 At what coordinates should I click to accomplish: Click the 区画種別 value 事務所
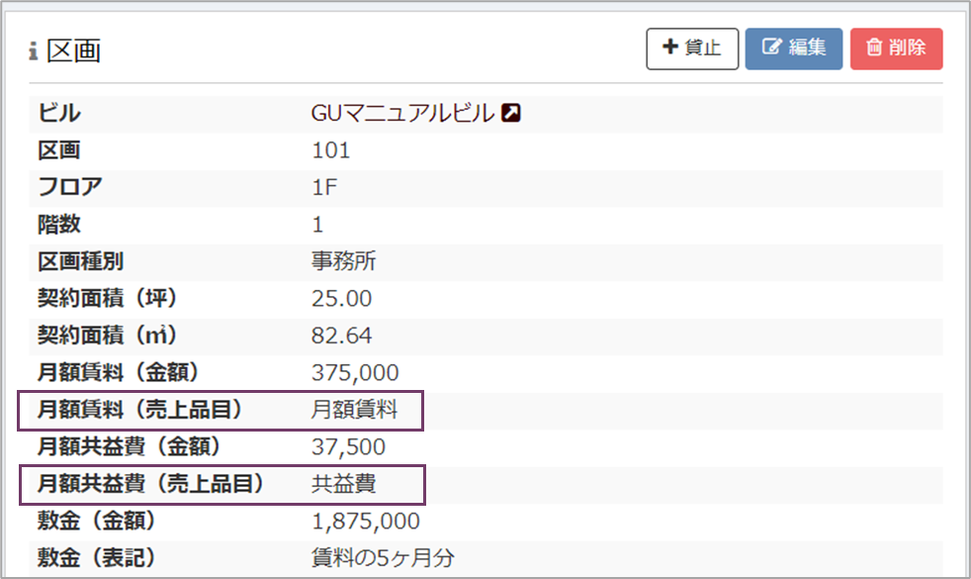point(344,261)
